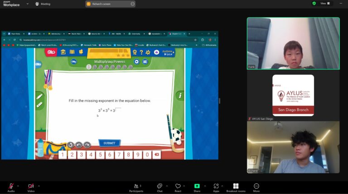
Task: Tap number key 8 on keypad
Action: (x=128, y=155)
